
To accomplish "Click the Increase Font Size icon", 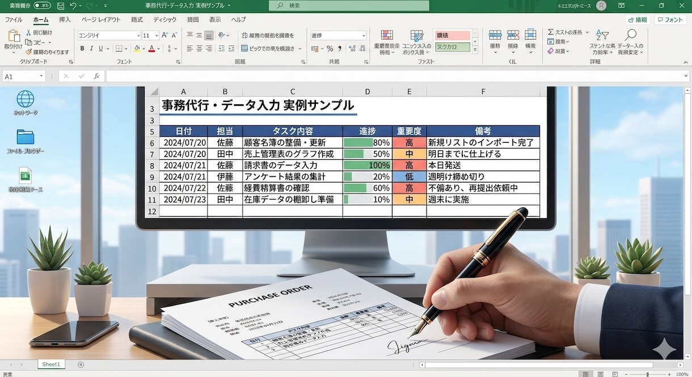I will coord(165,35).
